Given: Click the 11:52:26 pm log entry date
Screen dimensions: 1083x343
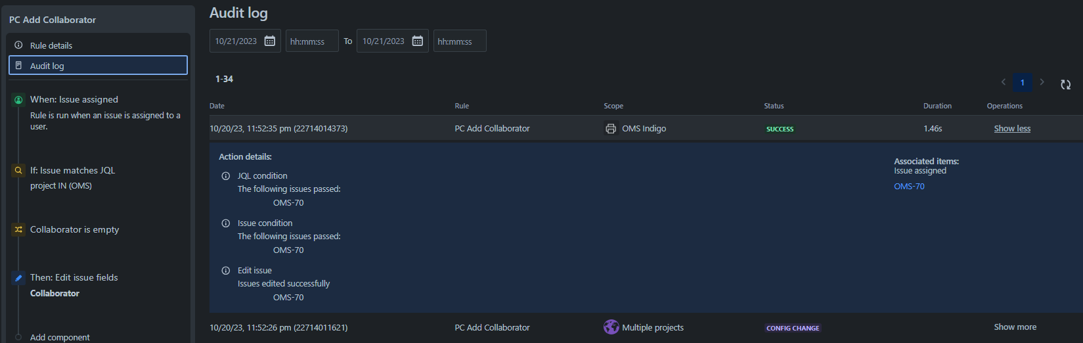Looking at the screenshot, I should 278,328.
